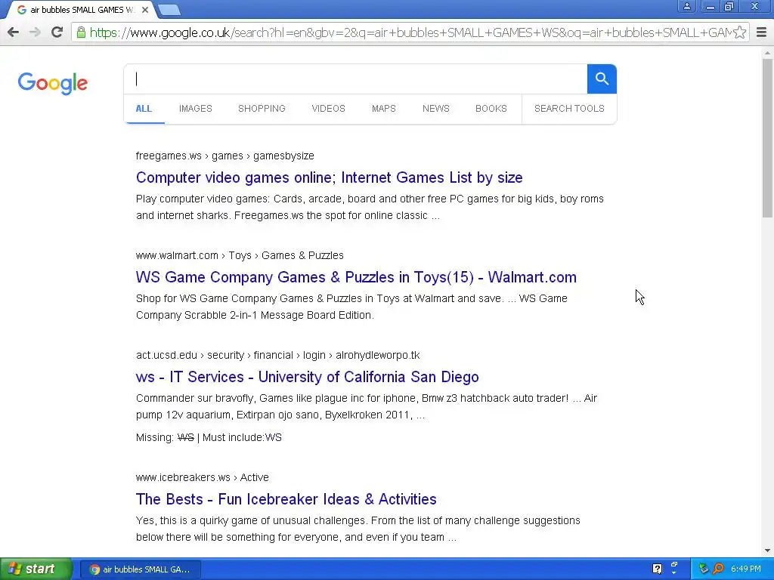Click the Chrome taskbar button

(140, 569)
